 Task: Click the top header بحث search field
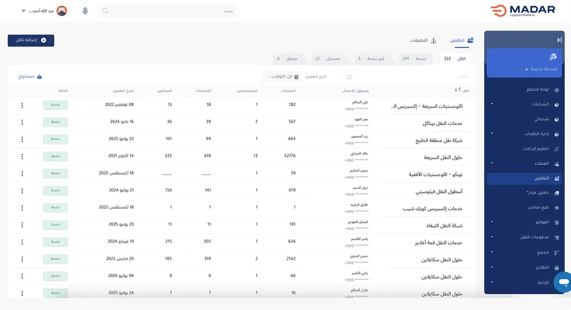point(168,11)
